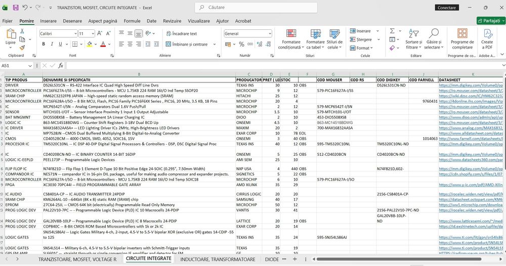The height and width of the screenshot is (266, 506).
Task: Click the text orientation icon
Action: [x=148, y=33]
